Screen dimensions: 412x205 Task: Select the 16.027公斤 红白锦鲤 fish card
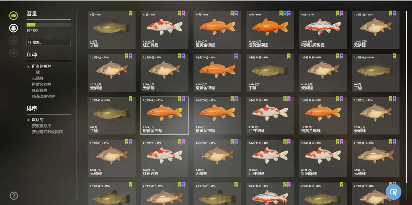point(164,158)
